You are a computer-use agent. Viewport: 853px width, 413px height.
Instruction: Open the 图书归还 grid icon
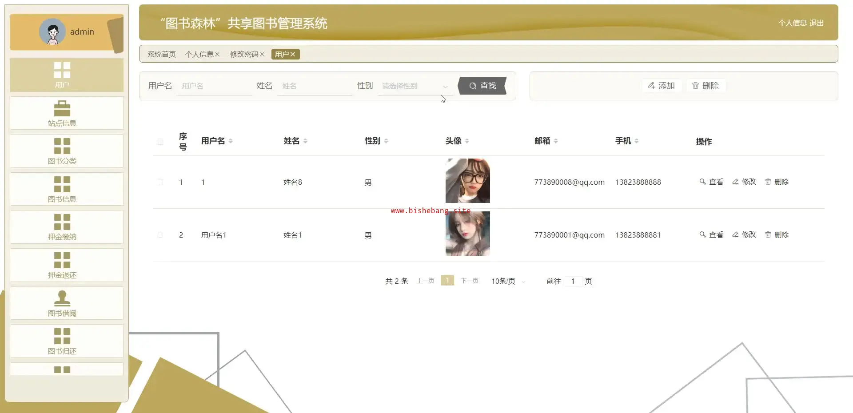pos(62,336)
